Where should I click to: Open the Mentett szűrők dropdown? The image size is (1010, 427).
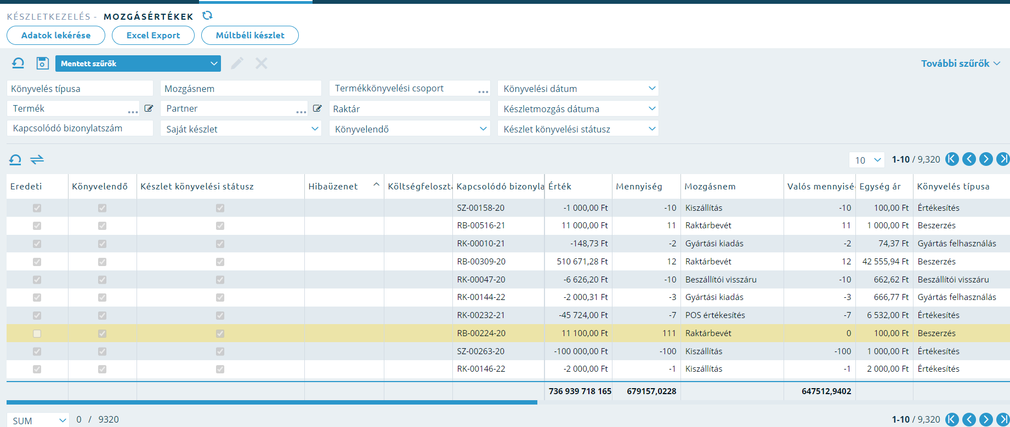[138, 64]
